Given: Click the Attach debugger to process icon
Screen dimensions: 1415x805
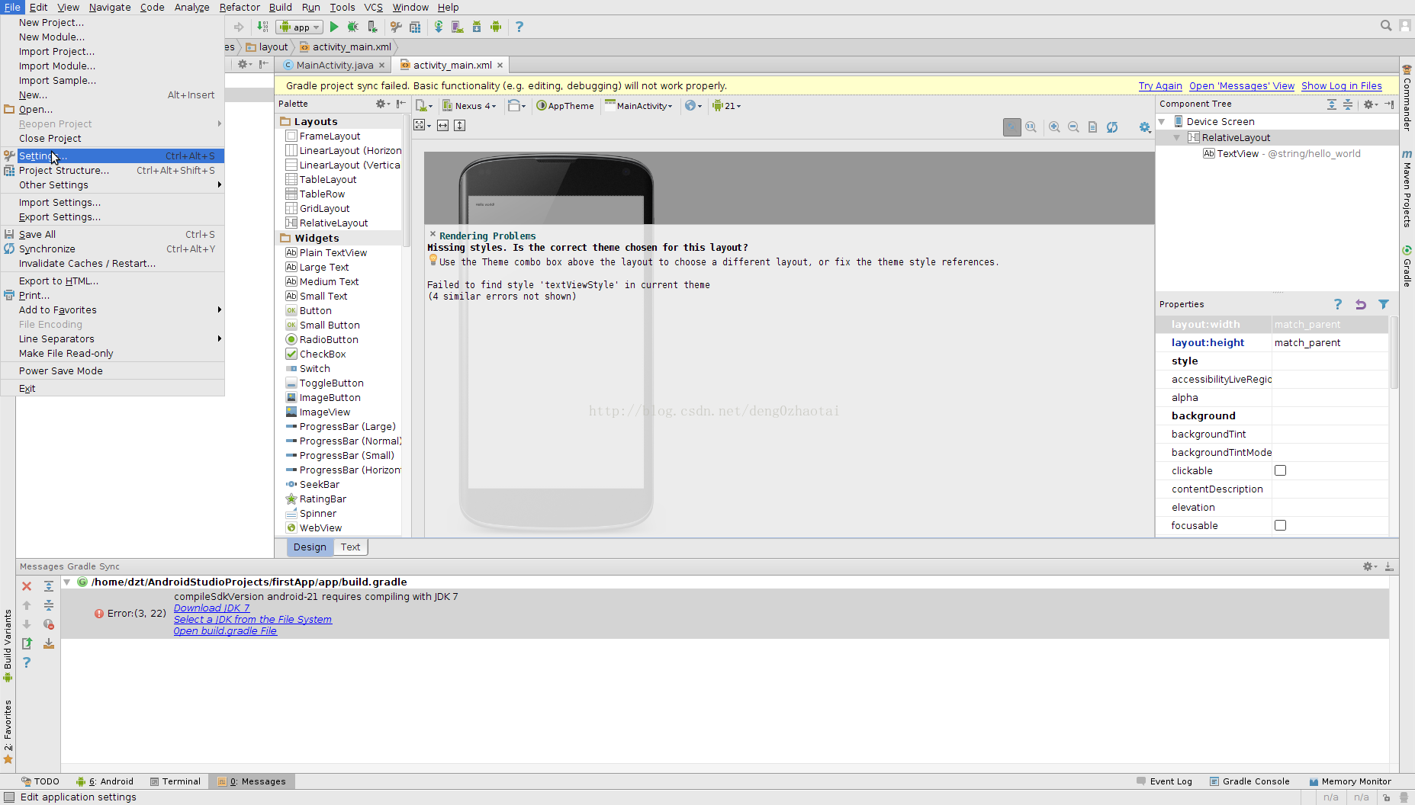Looking at the screenshot, I should click(x=372, y=27).
